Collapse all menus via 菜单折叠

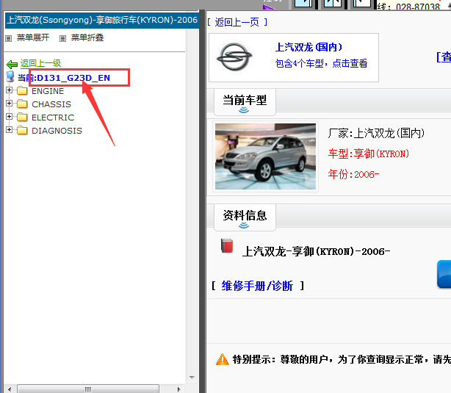87,37
